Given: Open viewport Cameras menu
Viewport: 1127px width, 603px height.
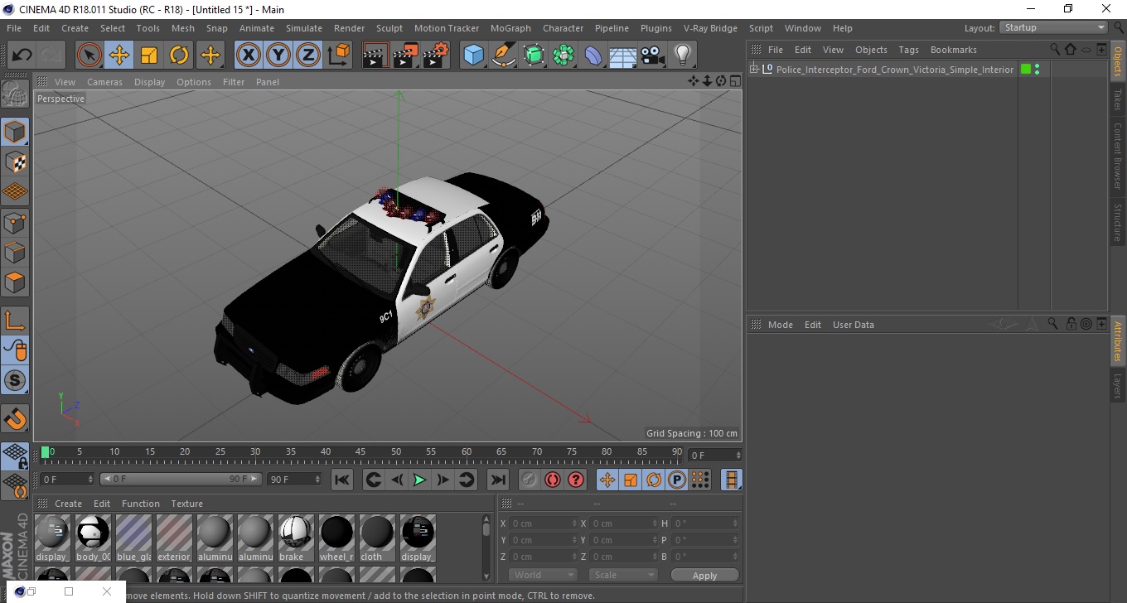Looking at the screenshot, I should (x=104, y=82).
